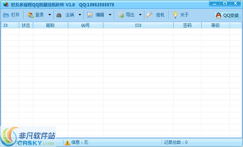Sort by the 昵称 column header

pos(51,25)
